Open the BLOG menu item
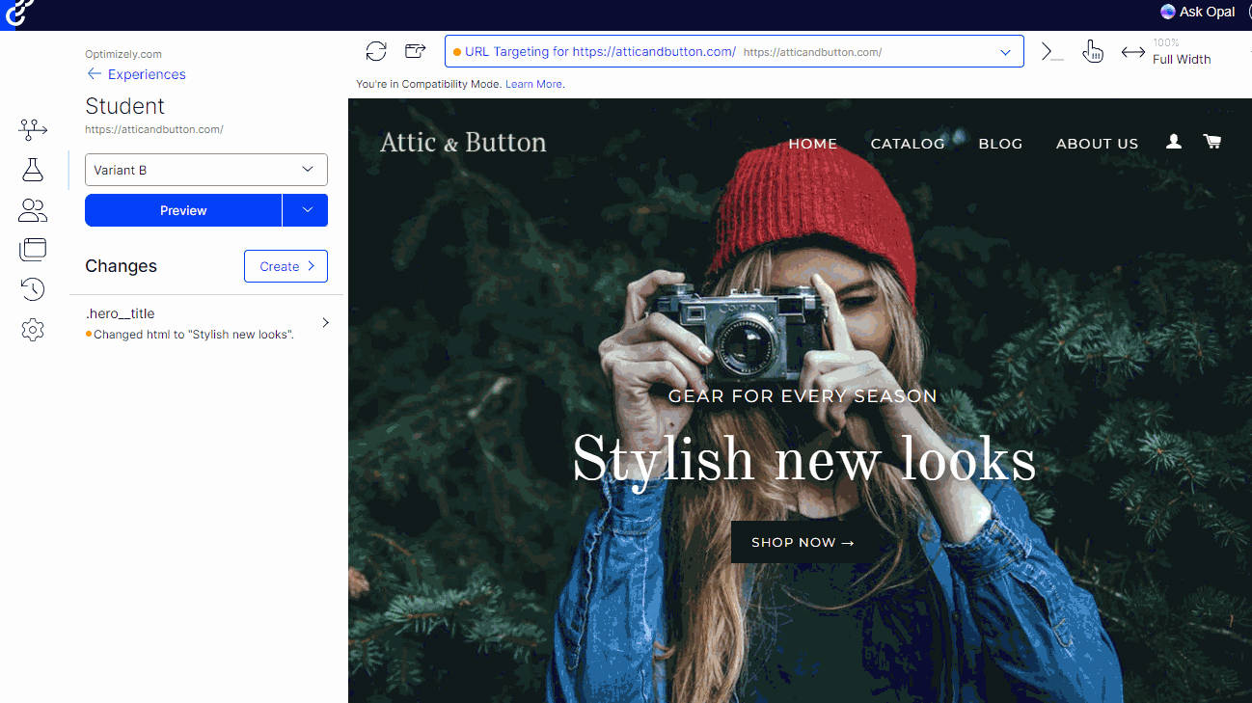1252x703 pixels. coord(1000,143)
